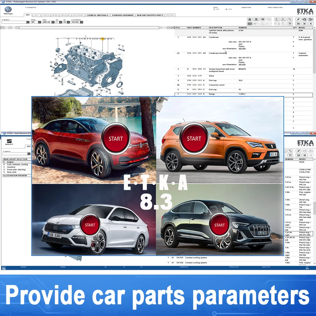Screen dimensions: 316x316
Task: Click the previous page icon in Volkswagen toolbar
Action: (304, 19)
